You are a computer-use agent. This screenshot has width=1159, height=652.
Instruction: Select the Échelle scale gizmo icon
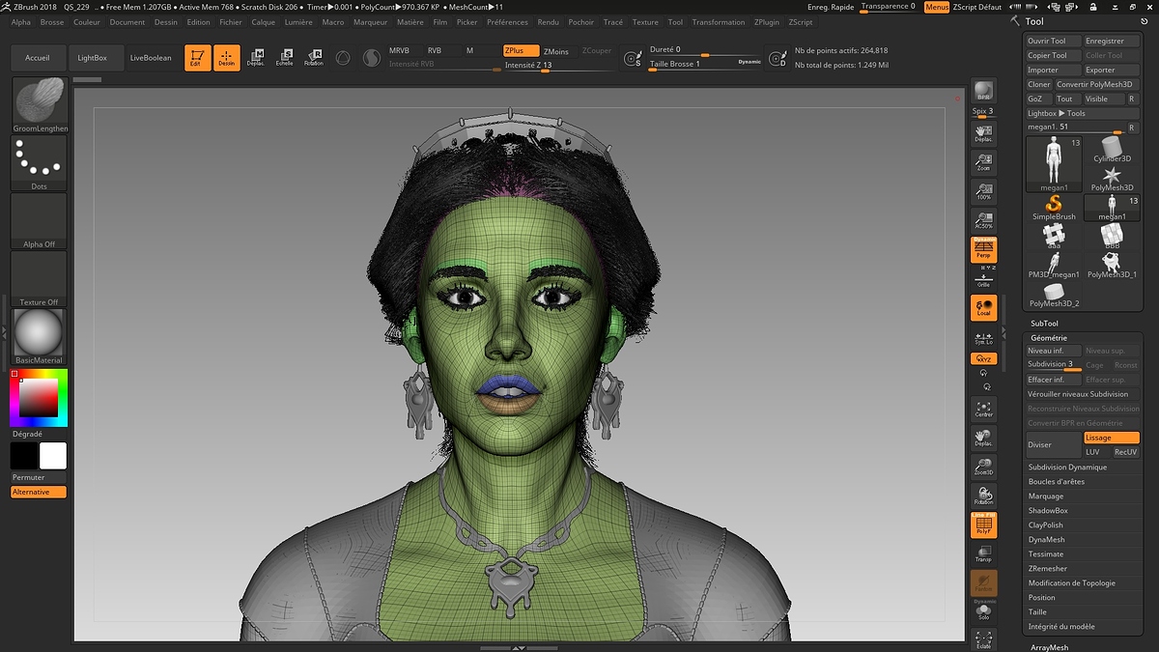[285, 58]
